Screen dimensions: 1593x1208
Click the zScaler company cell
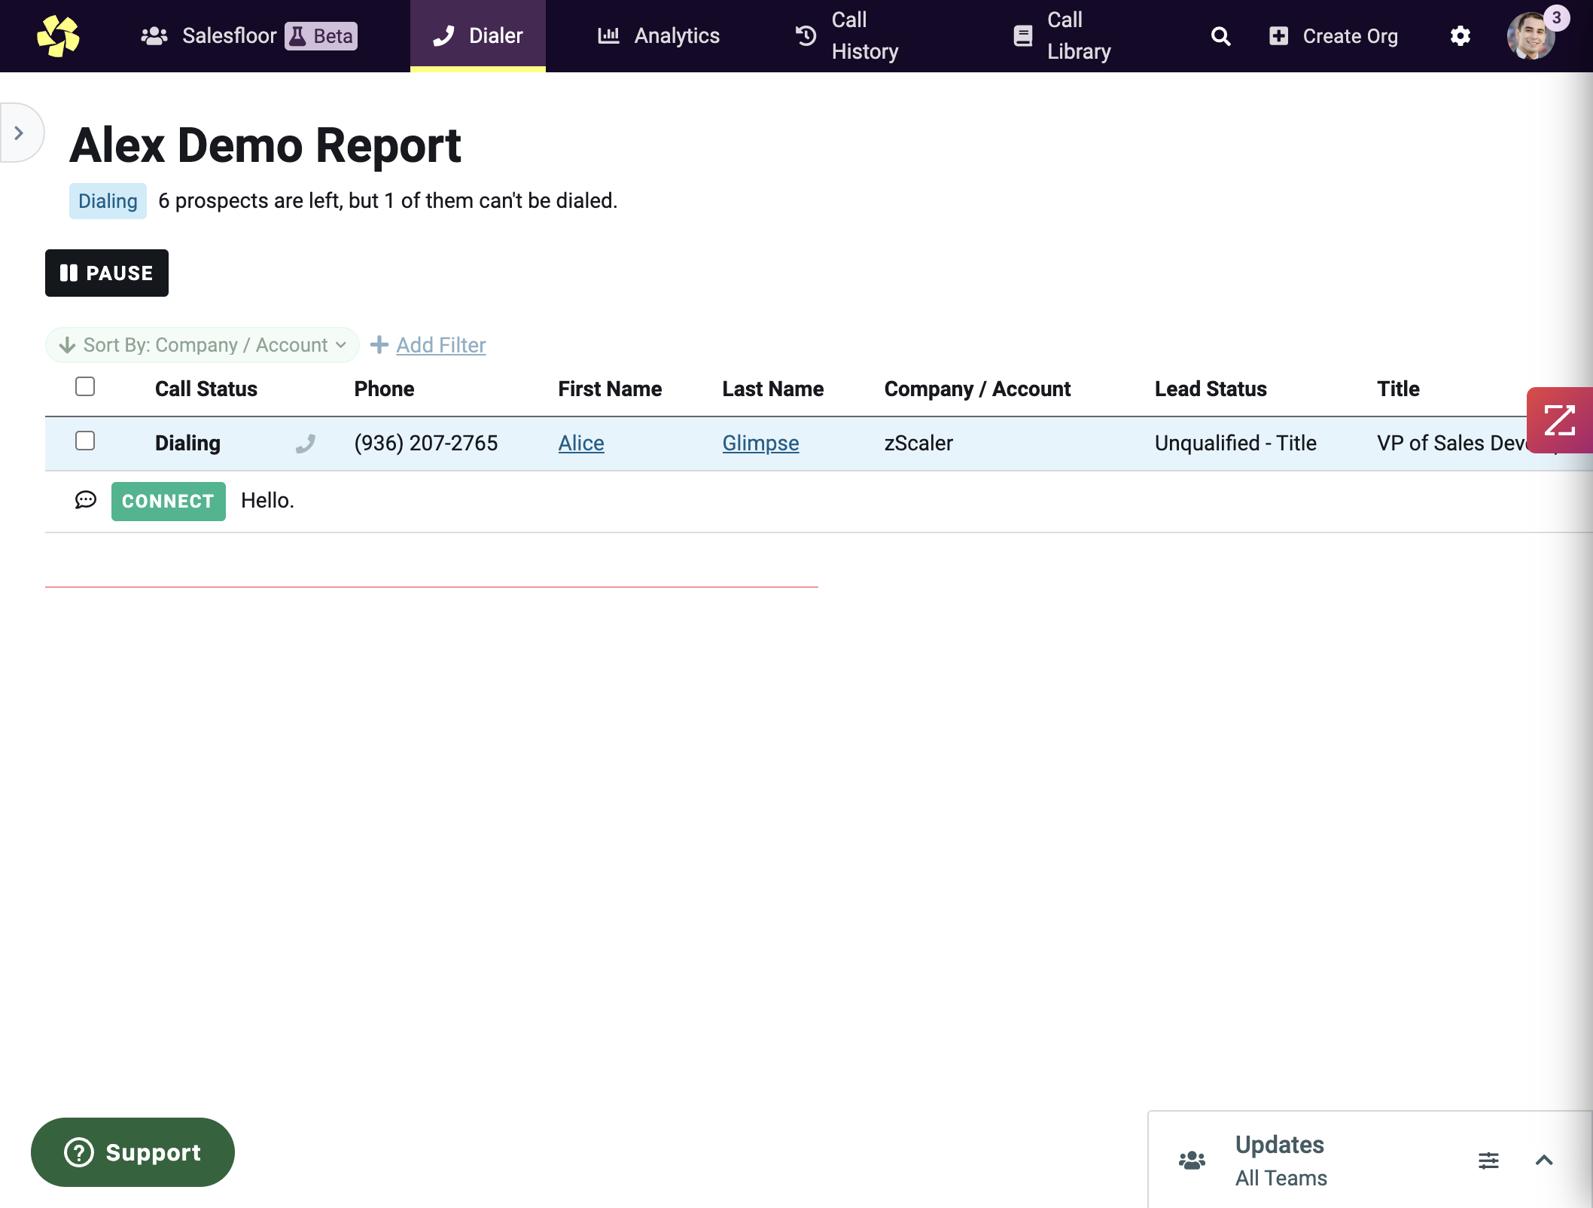coord(918,443)
